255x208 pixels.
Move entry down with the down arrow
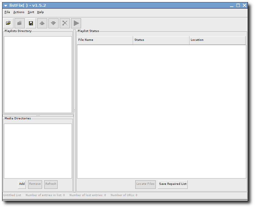53,23
